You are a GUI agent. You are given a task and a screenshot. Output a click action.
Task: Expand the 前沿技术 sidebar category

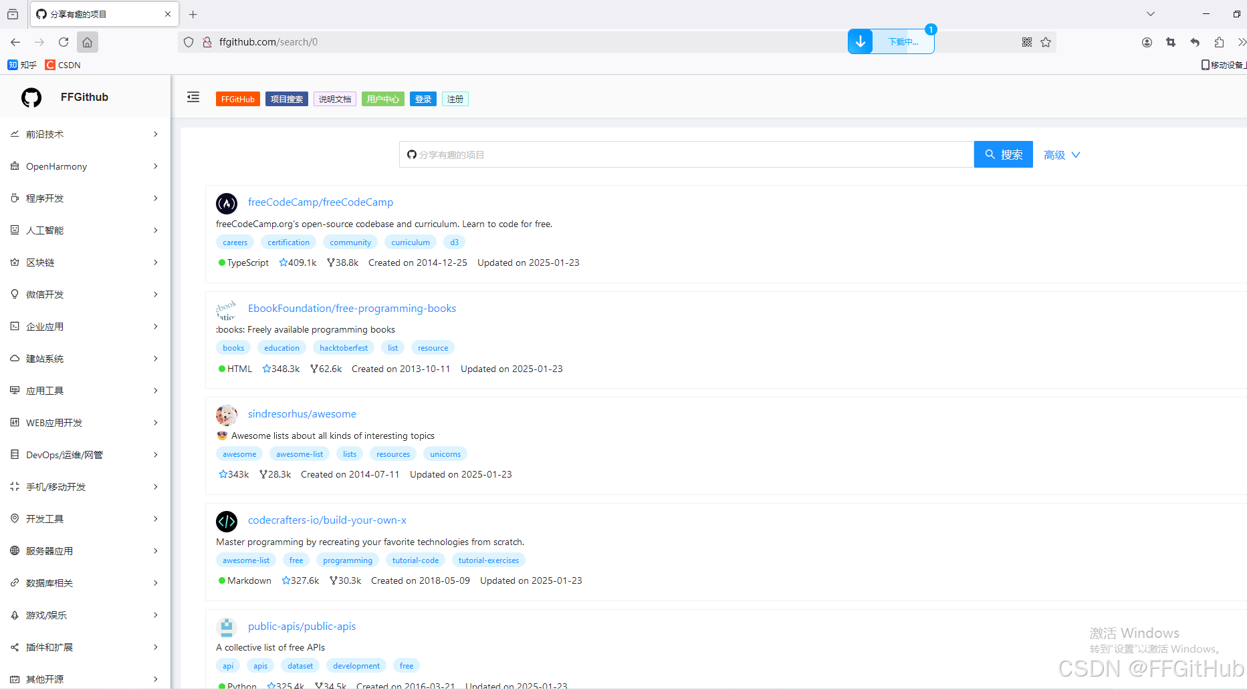(85, 134)
